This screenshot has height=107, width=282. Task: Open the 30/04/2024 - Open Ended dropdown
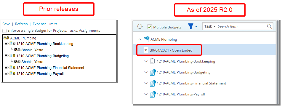click(x=146, y=50)
